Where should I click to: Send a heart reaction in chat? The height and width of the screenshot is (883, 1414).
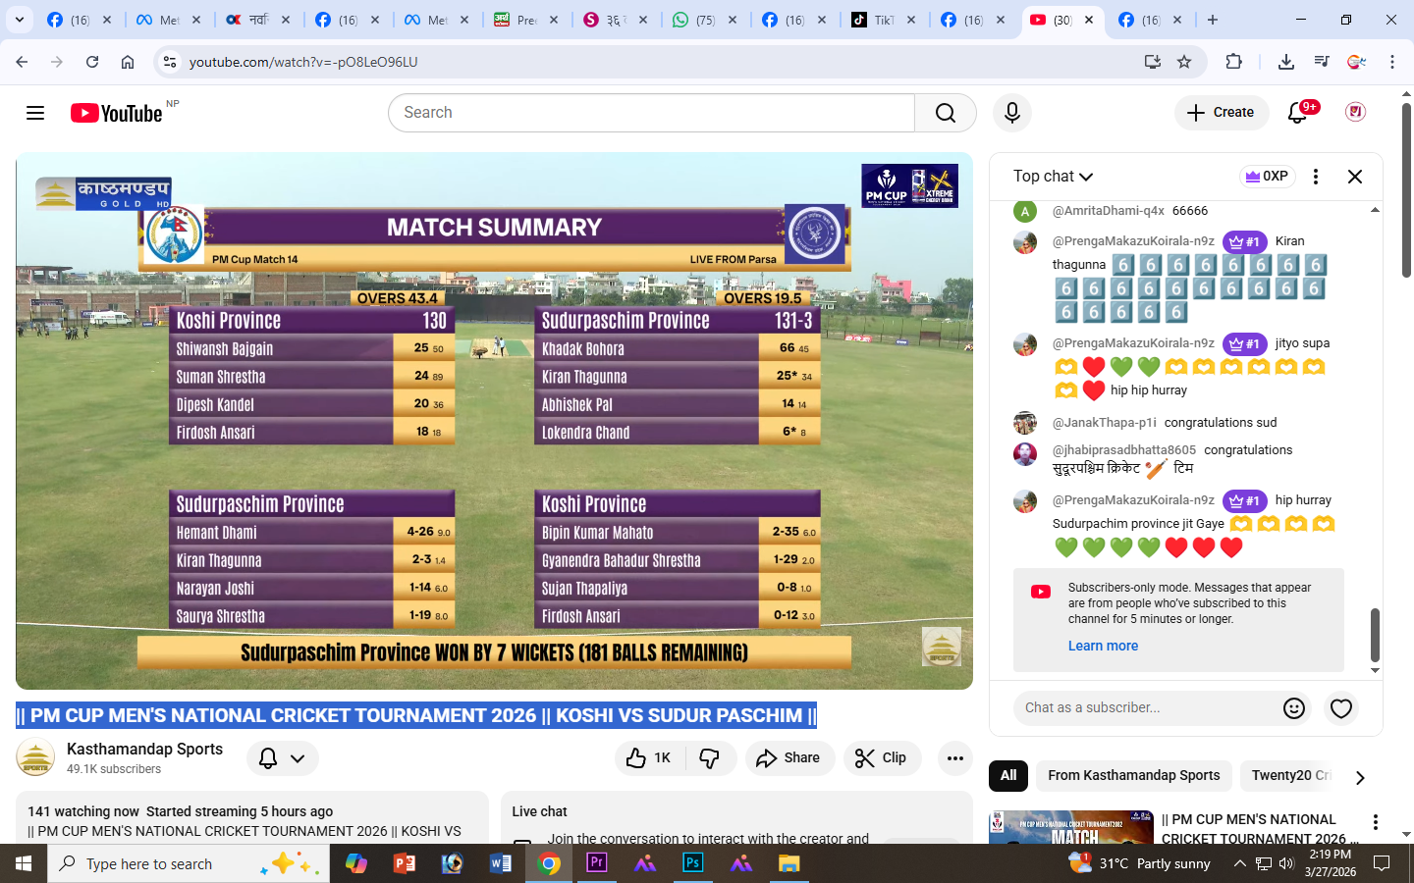coord(1341,707)
